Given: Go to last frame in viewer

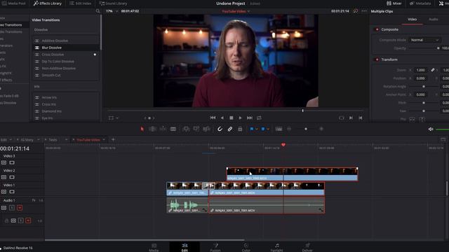Looking at the screenshot, I should click(250, 118).
